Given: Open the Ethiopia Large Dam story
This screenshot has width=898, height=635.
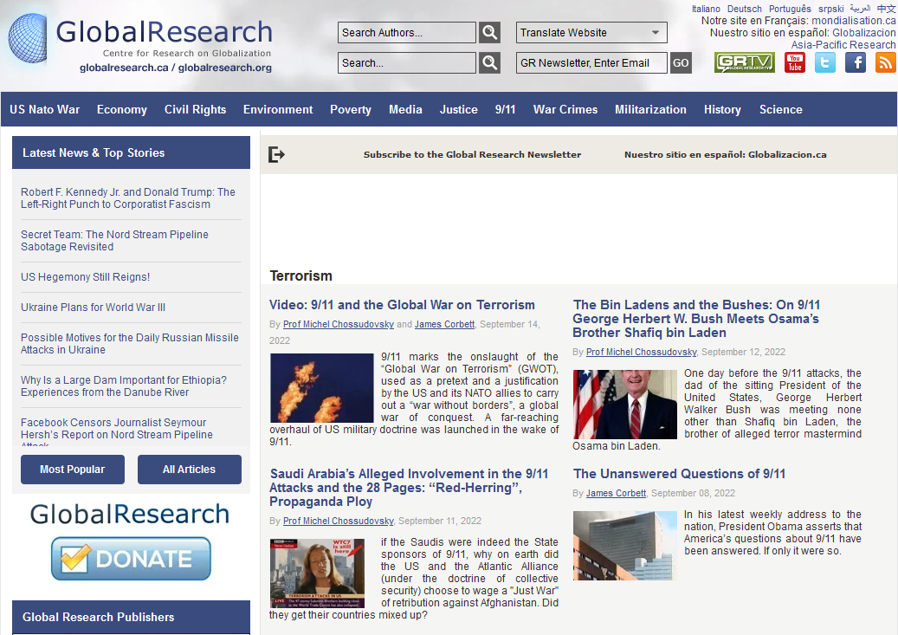Looking at the screenshot, I should (x=124, y=386).
